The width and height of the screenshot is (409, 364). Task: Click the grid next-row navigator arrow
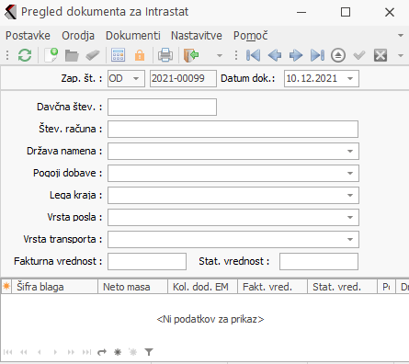pos(55,352)
